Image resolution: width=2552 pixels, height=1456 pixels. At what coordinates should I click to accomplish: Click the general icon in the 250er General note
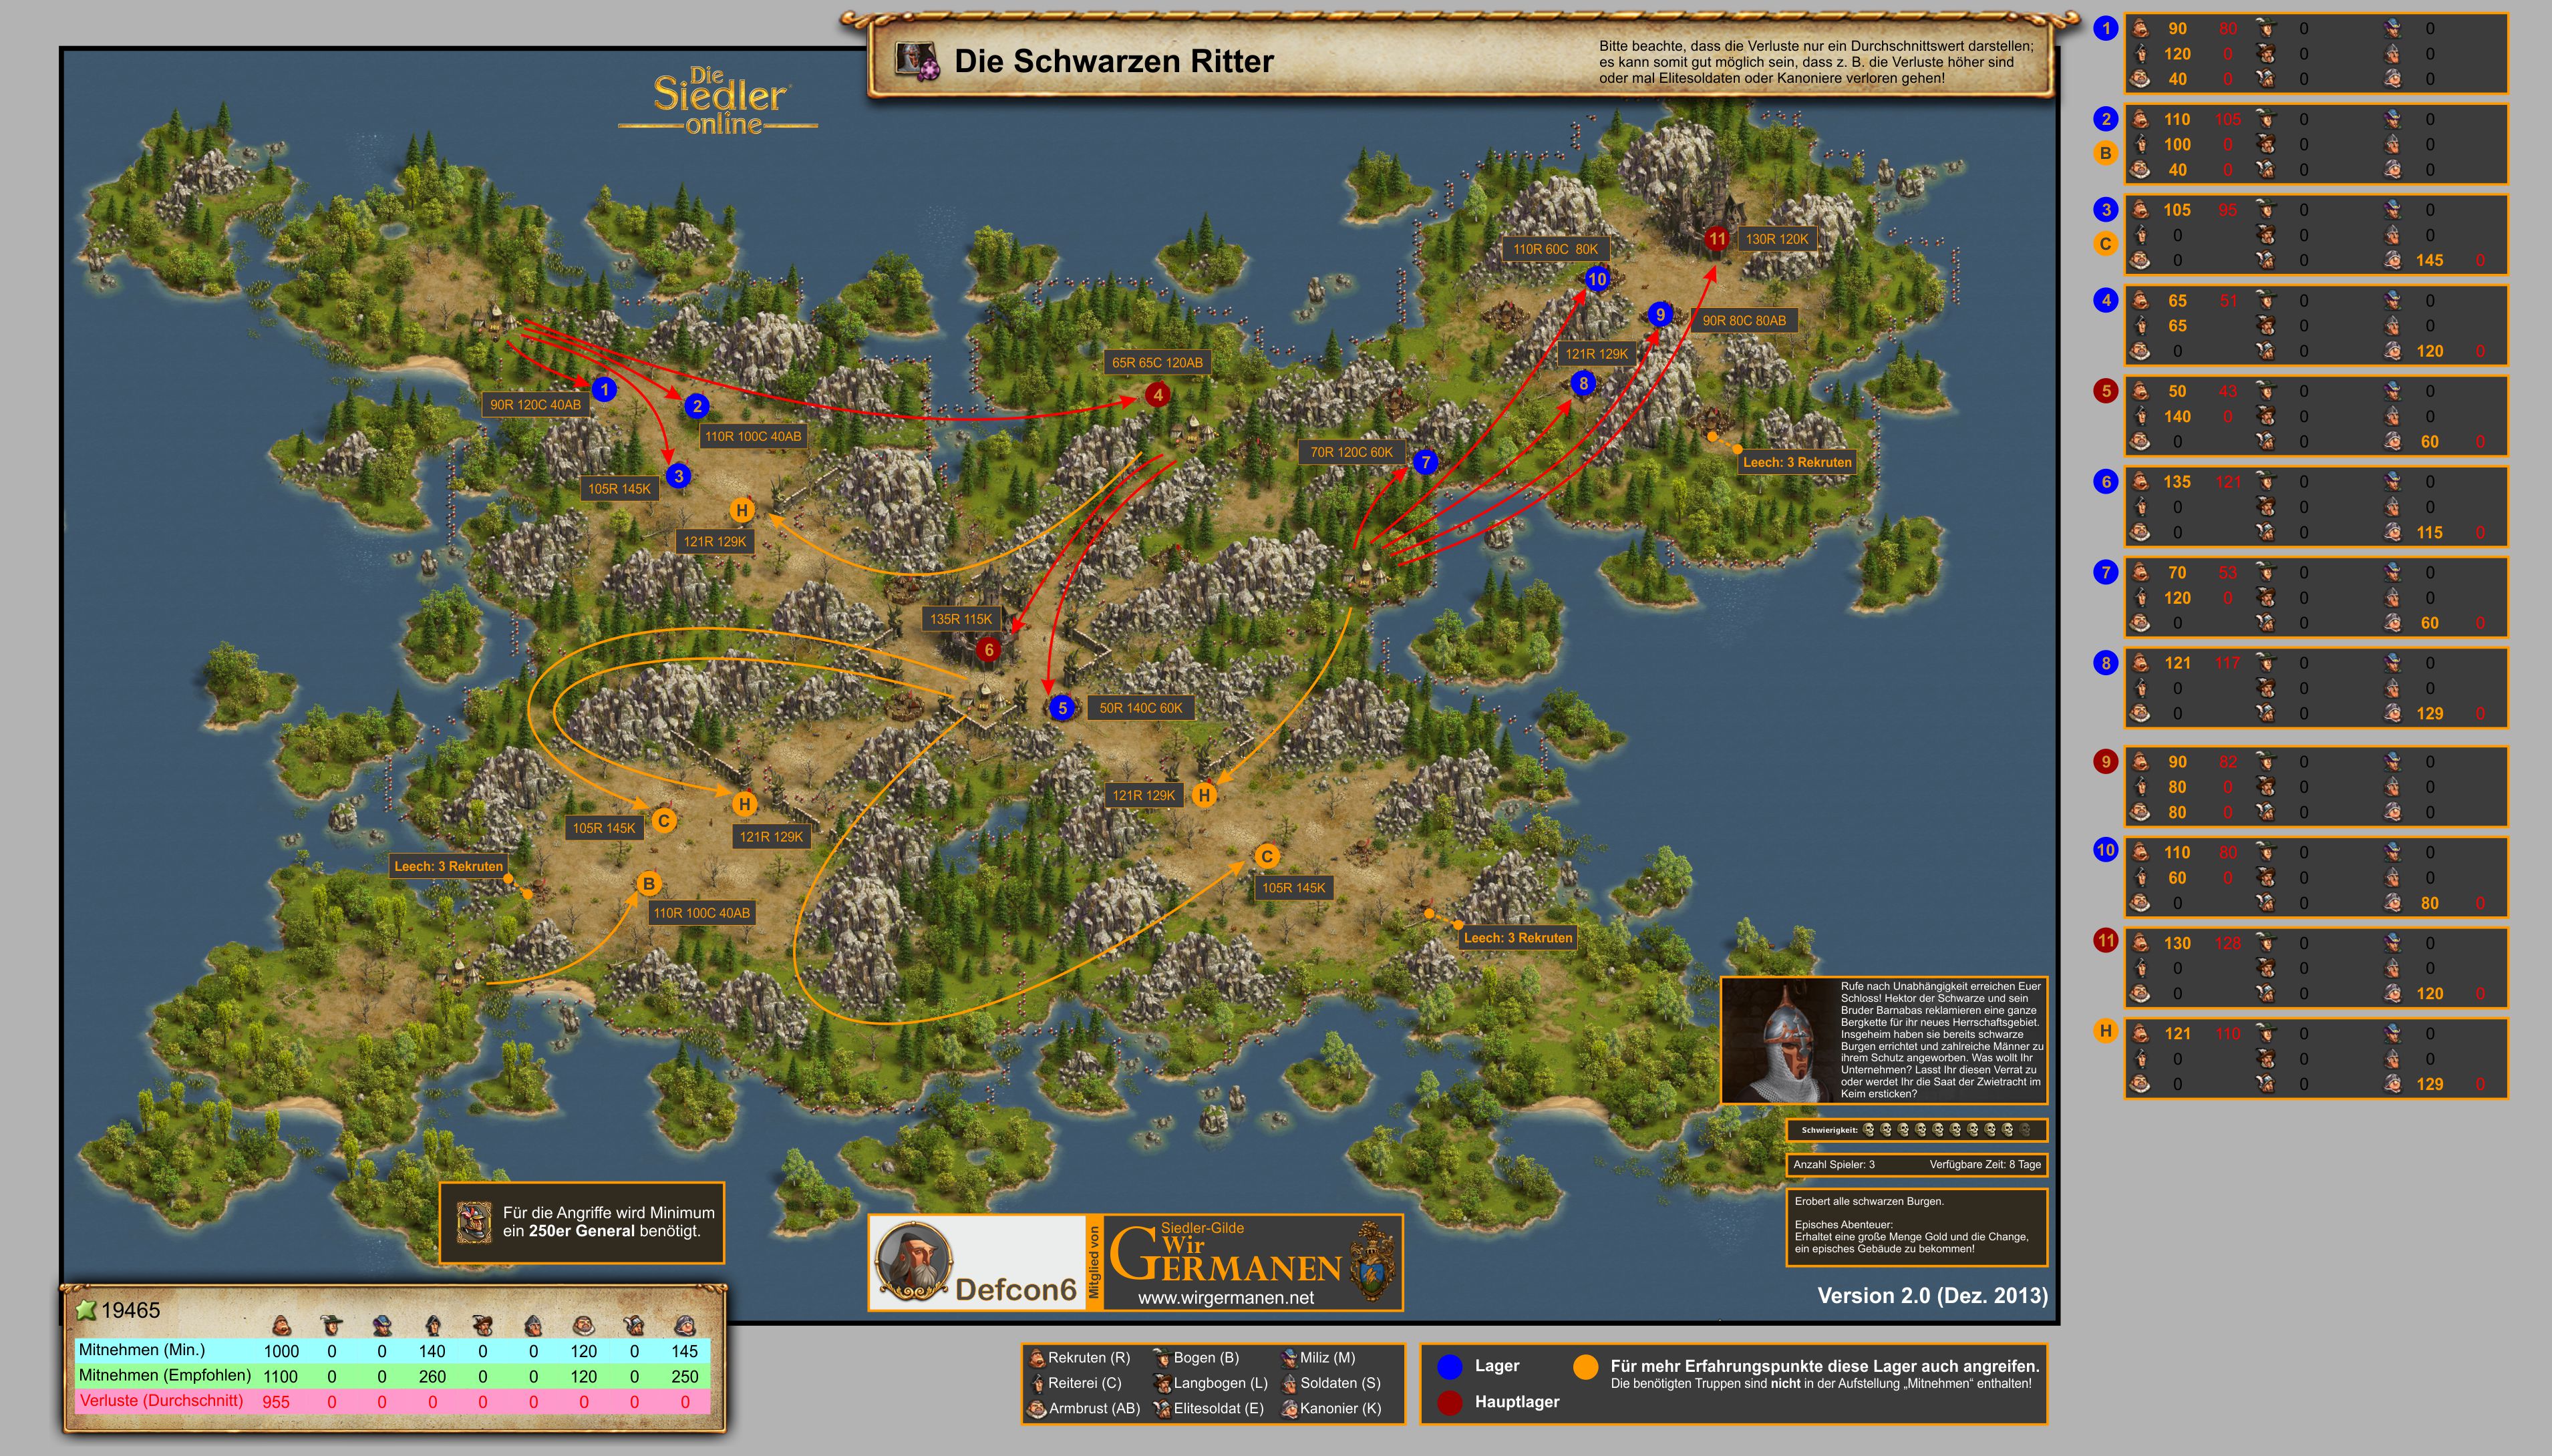[475, 1222]
